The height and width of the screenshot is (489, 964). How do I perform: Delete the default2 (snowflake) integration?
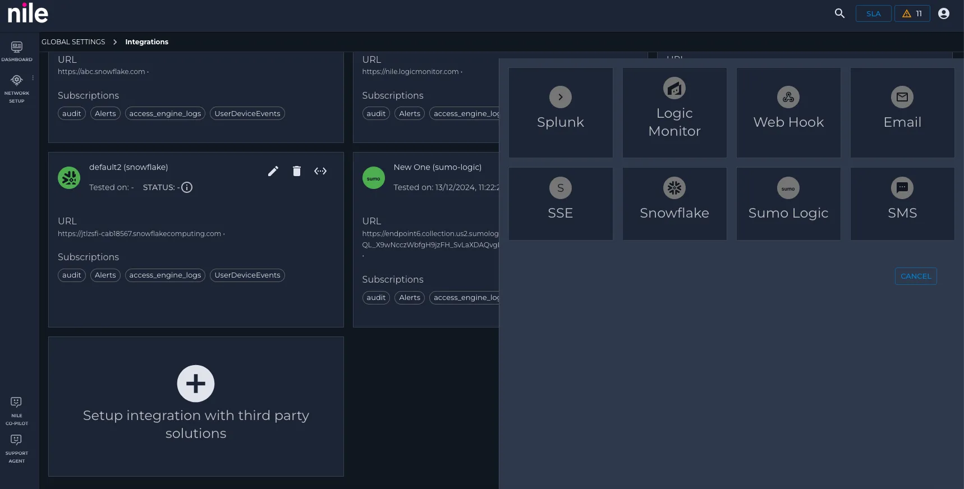click(x=297, y=171)
